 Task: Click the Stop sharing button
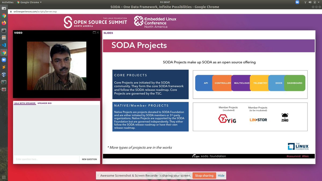click(x=204, y=176)
